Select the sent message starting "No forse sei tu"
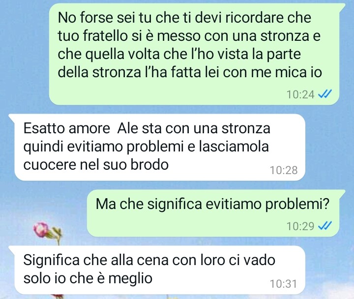 coord(194,54)
